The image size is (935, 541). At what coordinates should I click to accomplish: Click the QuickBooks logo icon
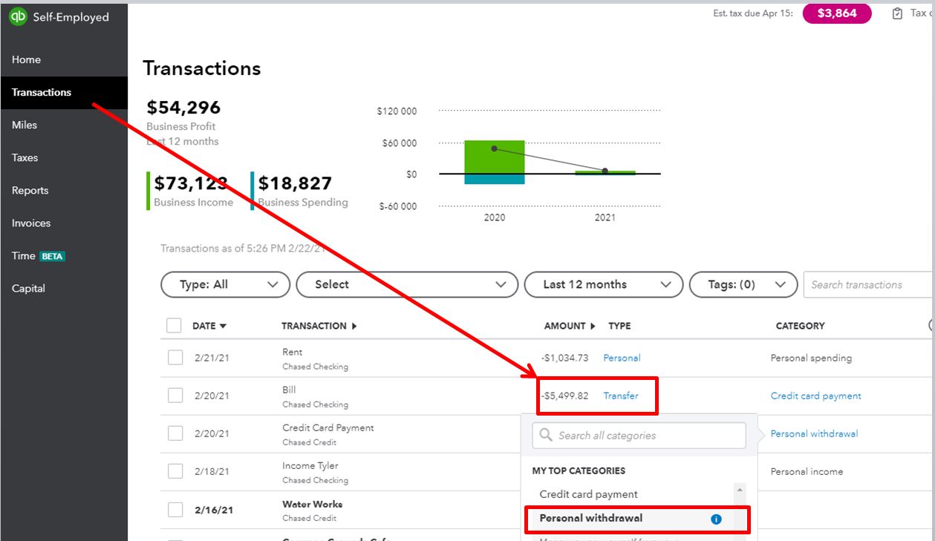tap(18, 17)
